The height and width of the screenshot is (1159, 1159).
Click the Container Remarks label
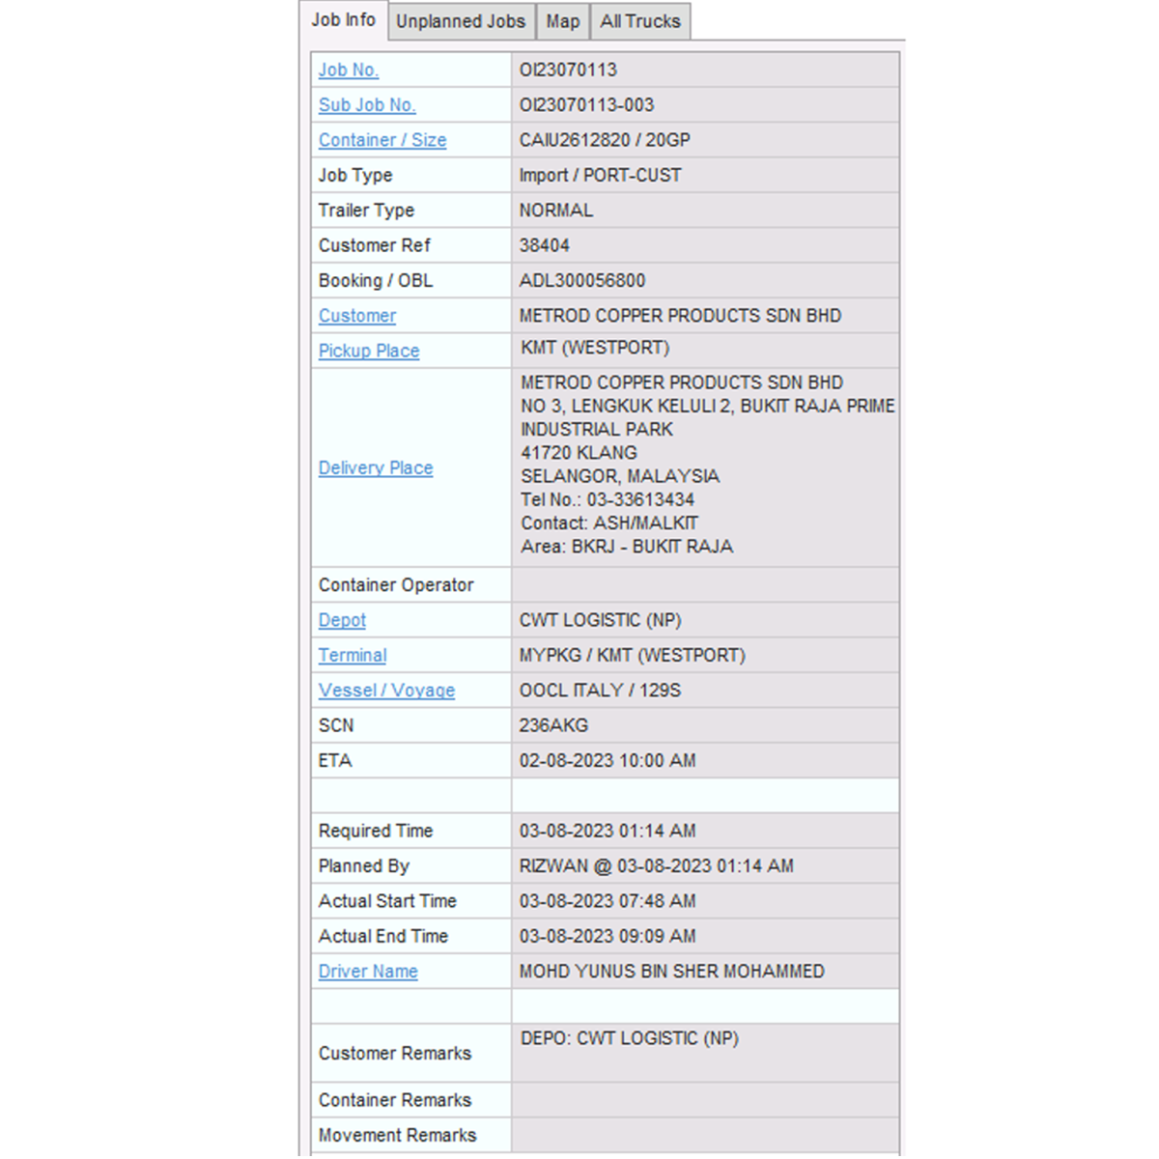(395, 1100)
